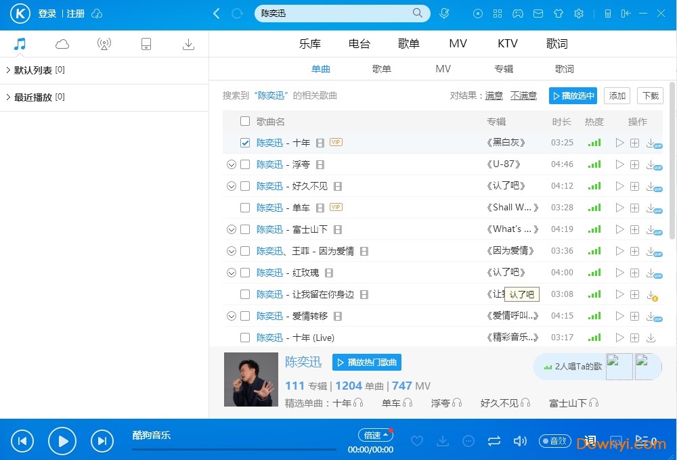Show lyrics with the 词 icon
This screenshot has height=460, width=677.
pyautogui.click(x=590, y=440)
